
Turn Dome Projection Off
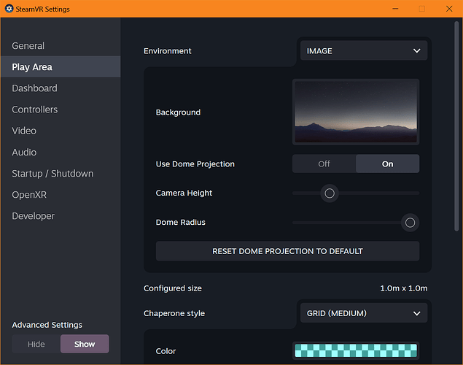(x=324, y=164)
